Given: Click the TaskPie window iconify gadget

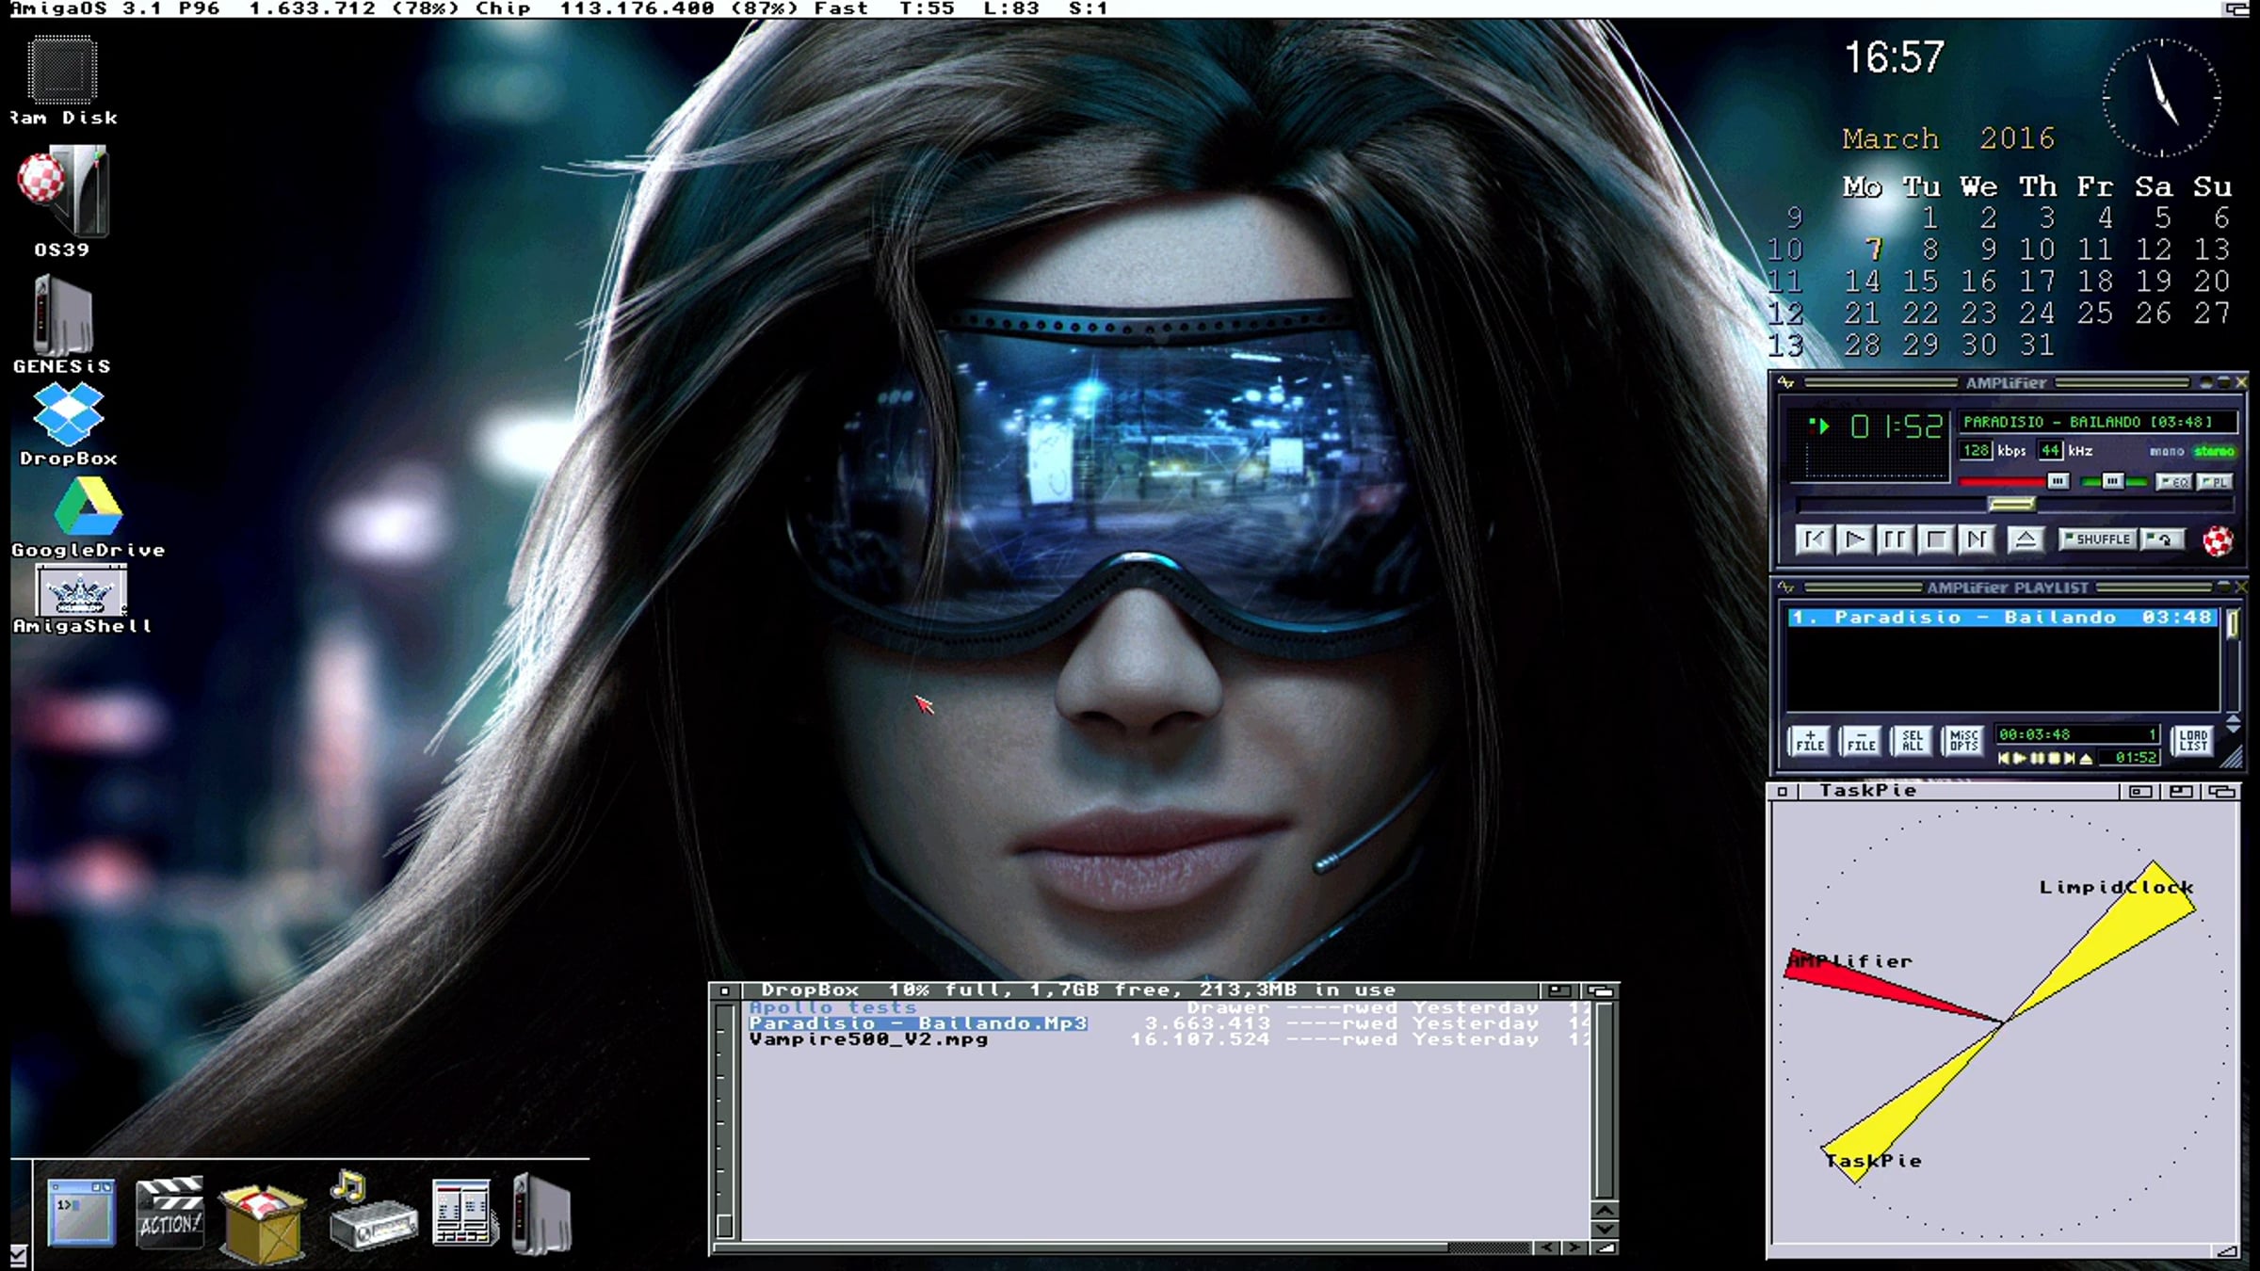Looking at the screenshot, I should 2139,792.
